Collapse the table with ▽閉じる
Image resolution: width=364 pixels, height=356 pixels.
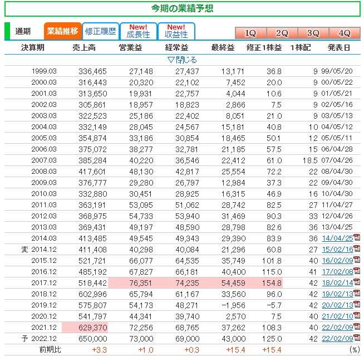pos(182,60)
